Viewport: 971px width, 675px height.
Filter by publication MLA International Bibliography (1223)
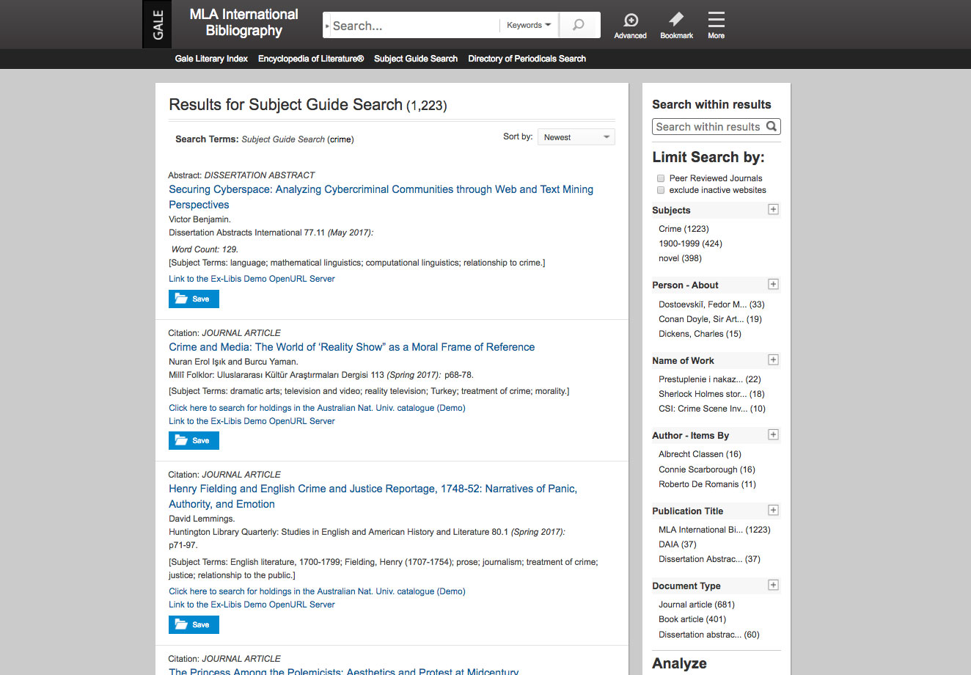714,530
